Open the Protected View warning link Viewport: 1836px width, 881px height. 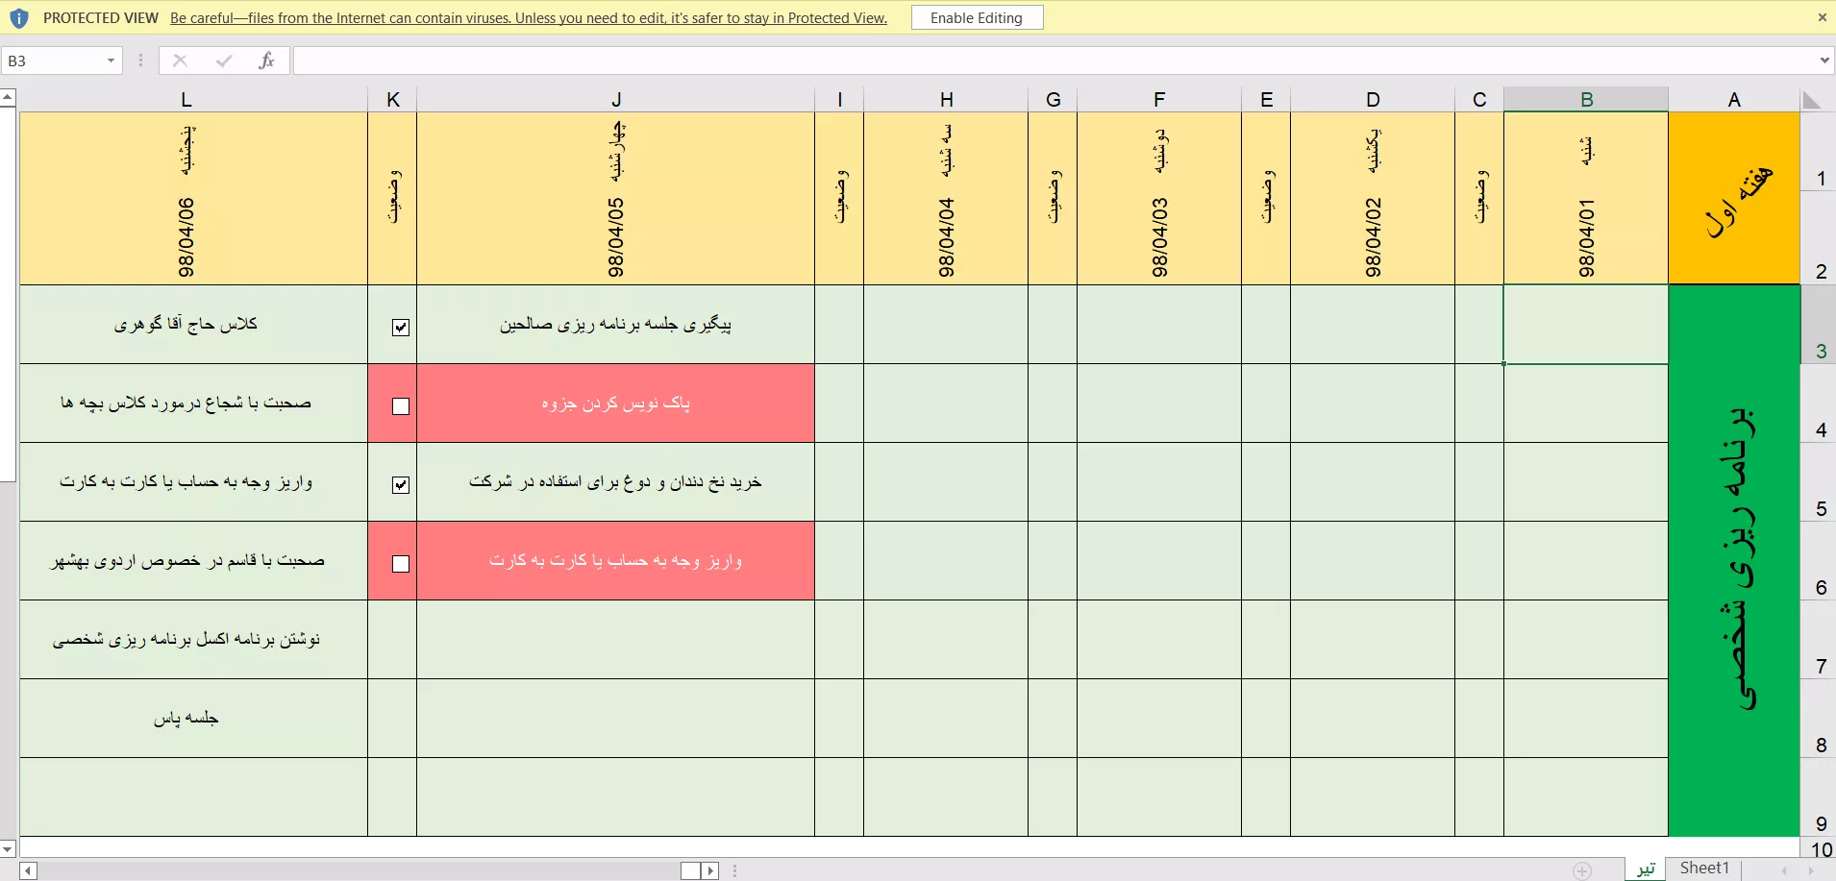528,18
